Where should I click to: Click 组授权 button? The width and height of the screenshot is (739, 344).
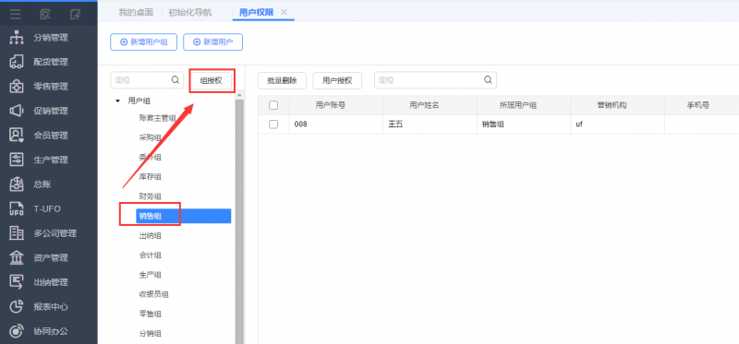pos(212,80)
